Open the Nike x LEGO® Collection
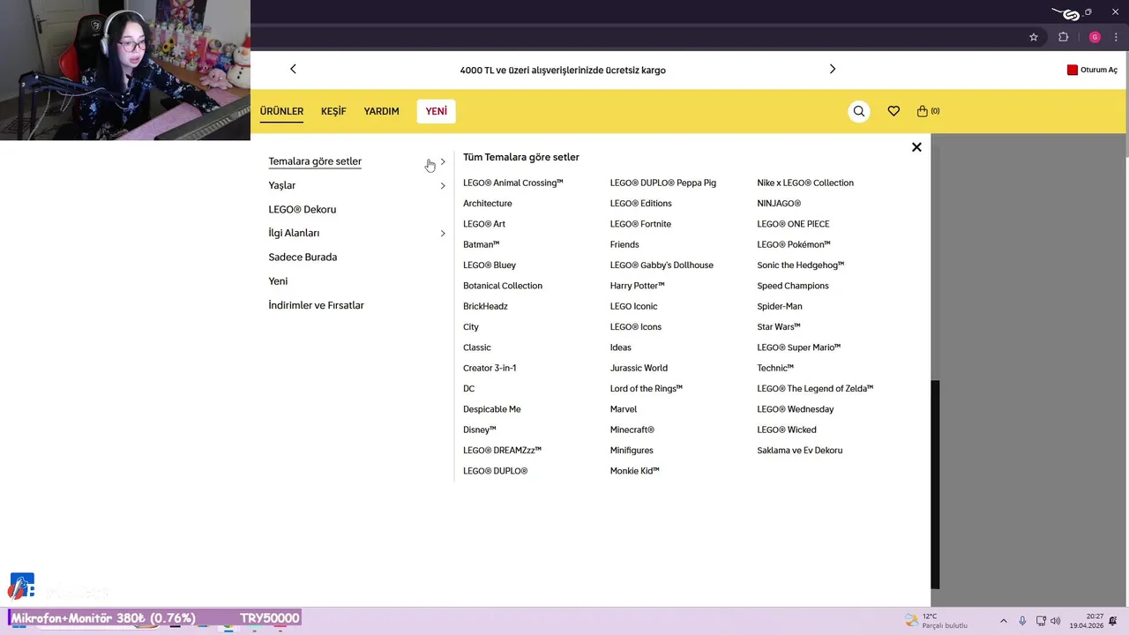The height and width of the screenshot is (635, 1129). coord(805,183)
